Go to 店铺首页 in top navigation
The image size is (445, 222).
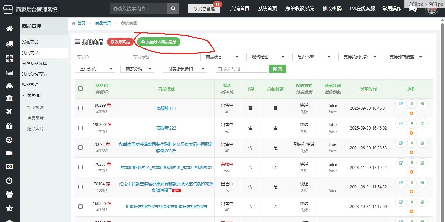point(240,8)
